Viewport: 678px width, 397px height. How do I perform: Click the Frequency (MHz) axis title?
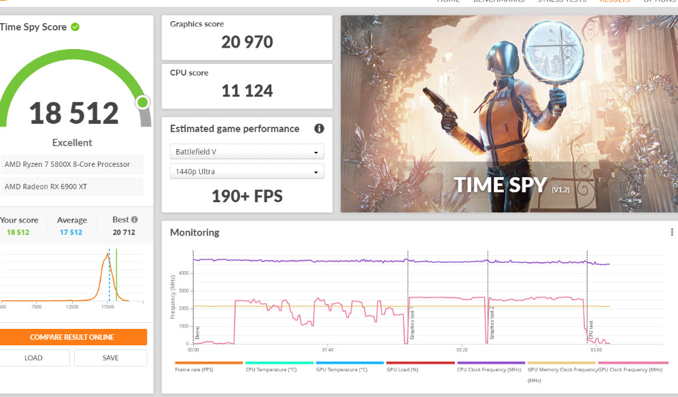click(173, 297)
